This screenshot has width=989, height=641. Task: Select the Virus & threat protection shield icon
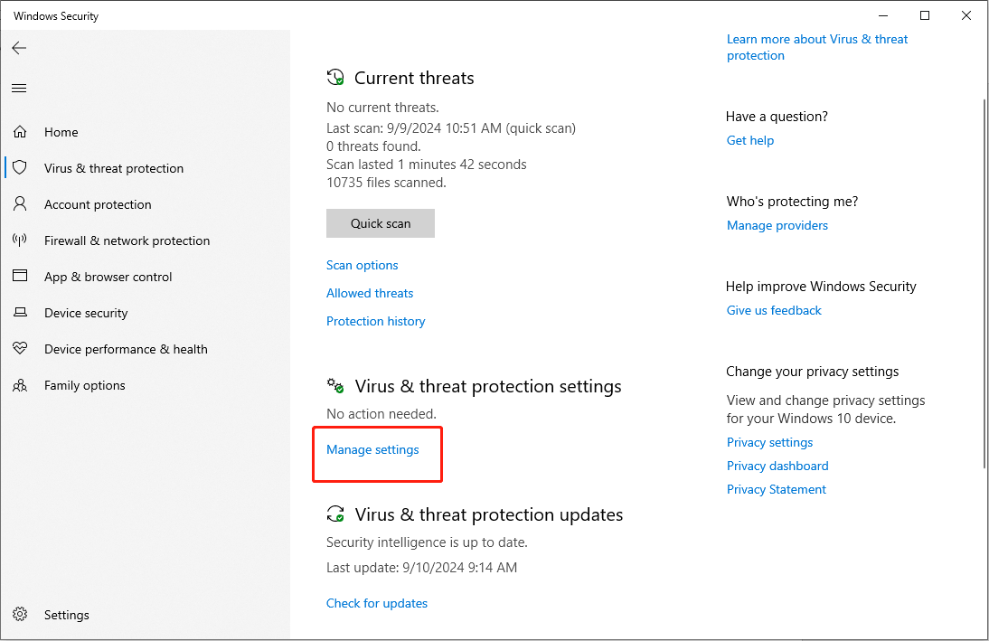click(x=20, y=168)
